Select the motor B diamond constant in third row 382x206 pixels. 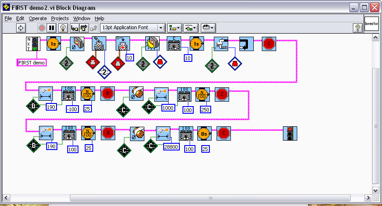click(x=34, y=146)
